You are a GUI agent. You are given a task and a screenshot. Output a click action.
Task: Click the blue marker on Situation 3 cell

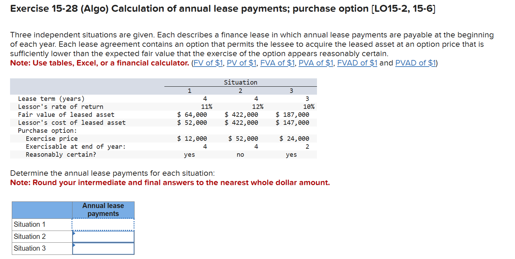73,246
